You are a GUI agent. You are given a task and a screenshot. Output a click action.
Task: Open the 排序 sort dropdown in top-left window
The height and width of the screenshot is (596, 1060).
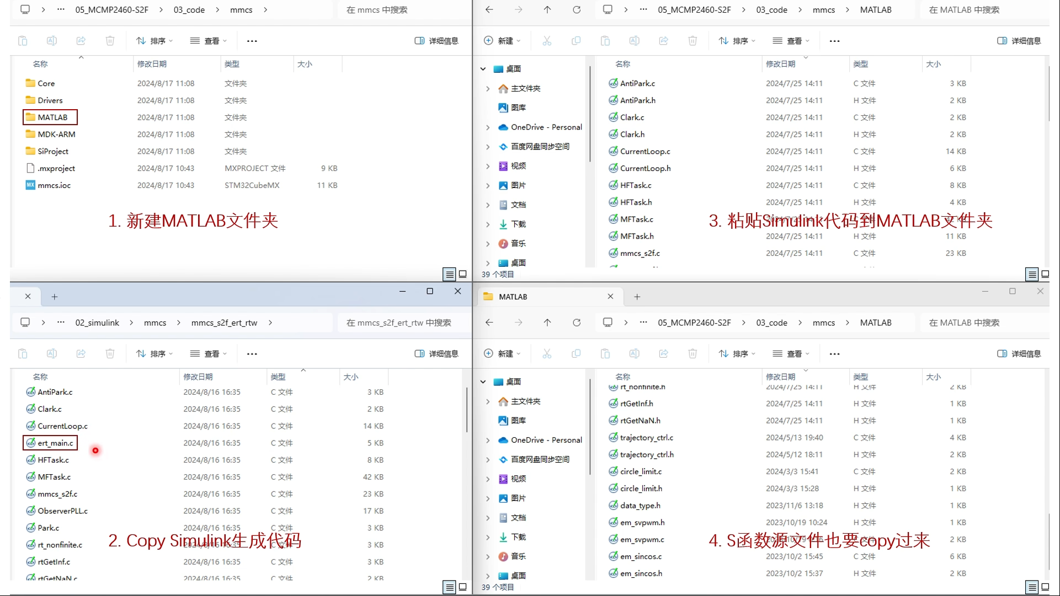[155, 41]
